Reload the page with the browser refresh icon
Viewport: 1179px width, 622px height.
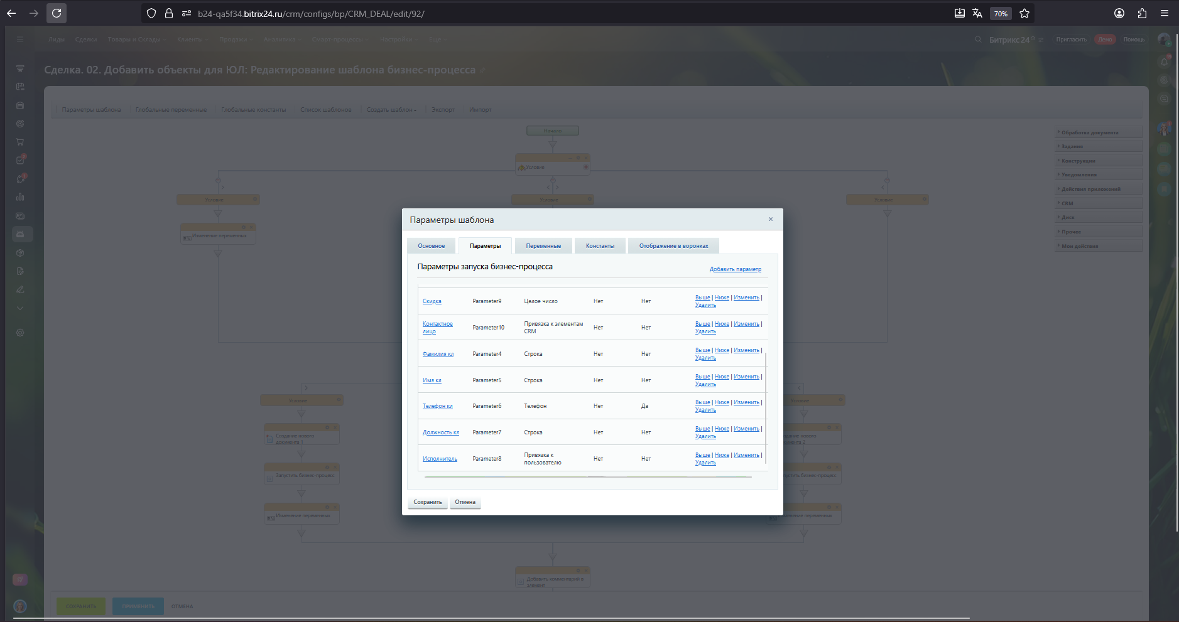click(57, 13)
